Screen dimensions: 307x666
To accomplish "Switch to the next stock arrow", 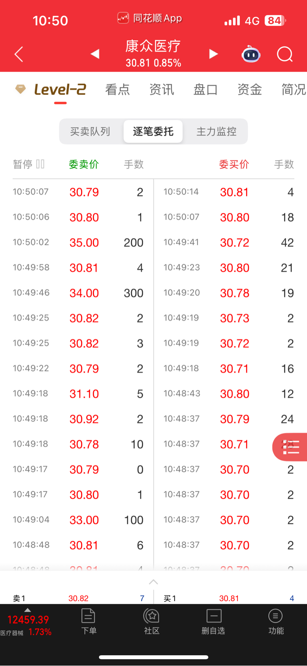I will (214, 54).
